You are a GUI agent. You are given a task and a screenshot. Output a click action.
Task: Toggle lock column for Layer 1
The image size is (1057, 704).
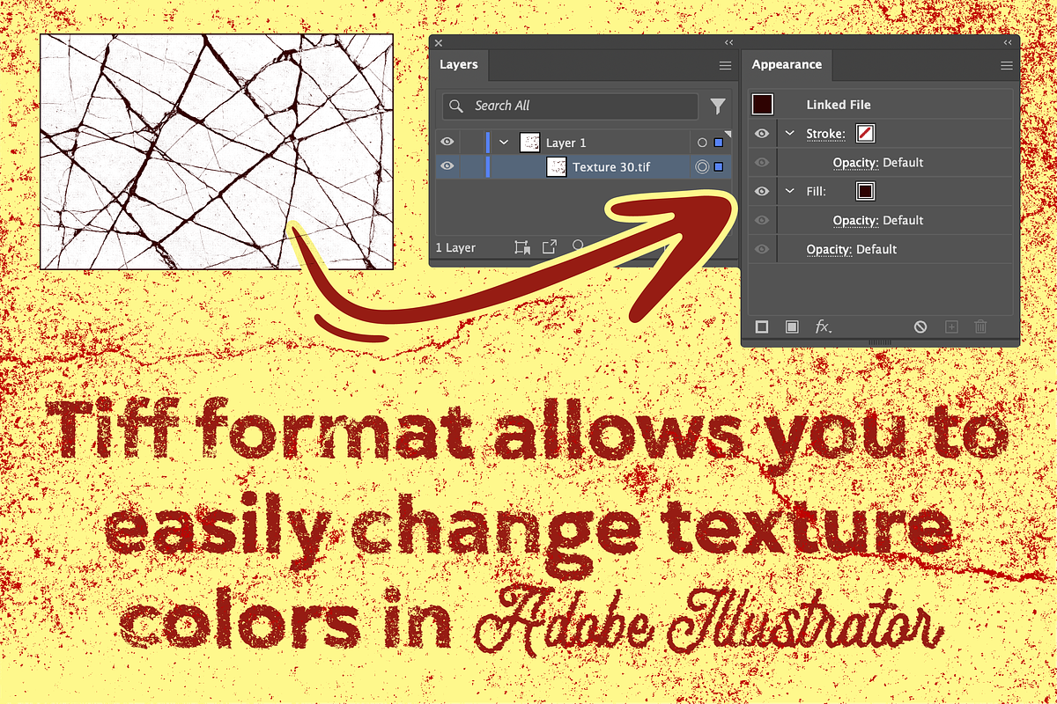[x=472, y=143]
